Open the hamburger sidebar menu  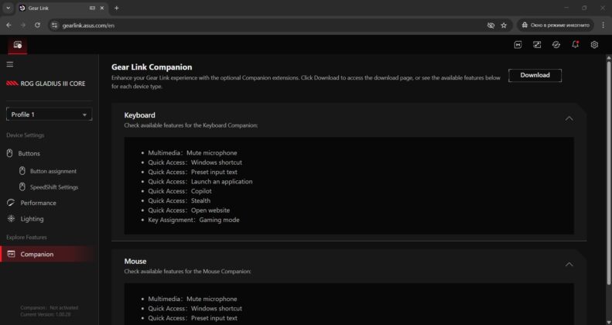tap(10, 64)
